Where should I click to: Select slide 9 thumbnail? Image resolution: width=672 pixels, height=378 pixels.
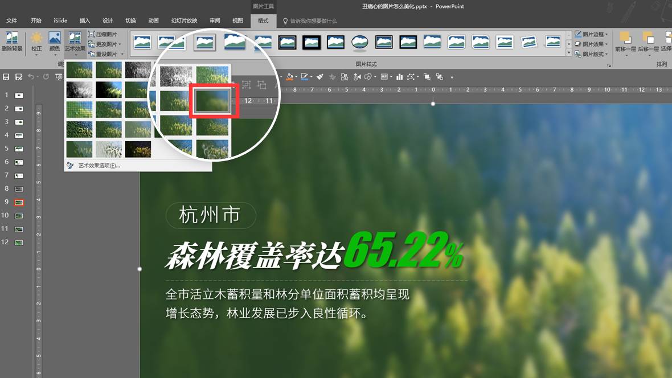point(19,202)
